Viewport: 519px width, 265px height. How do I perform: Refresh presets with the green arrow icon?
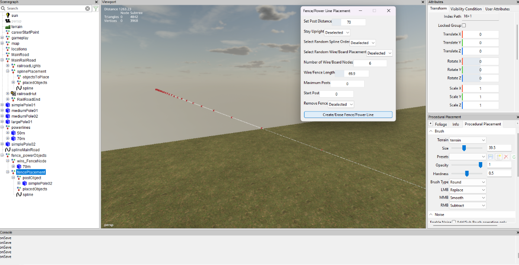tap(514, 157)
